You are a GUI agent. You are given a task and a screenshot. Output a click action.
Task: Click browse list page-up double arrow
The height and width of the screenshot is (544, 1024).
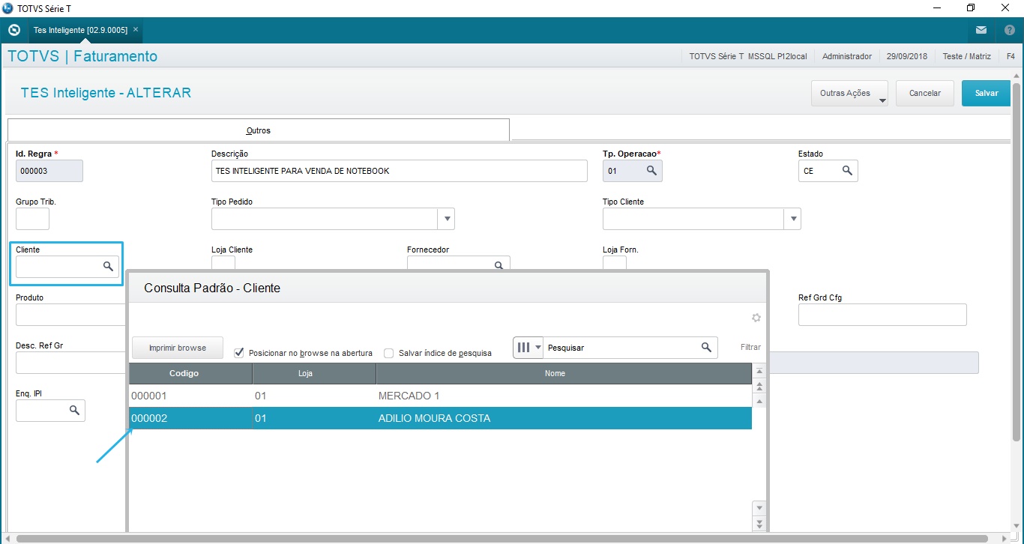759,387
